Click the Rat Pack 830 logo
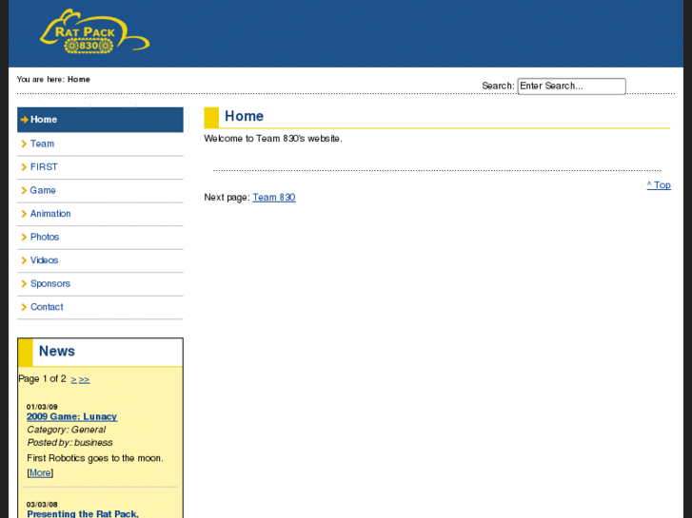Screen dimensions: 692x518 click(x=94, y=31)
